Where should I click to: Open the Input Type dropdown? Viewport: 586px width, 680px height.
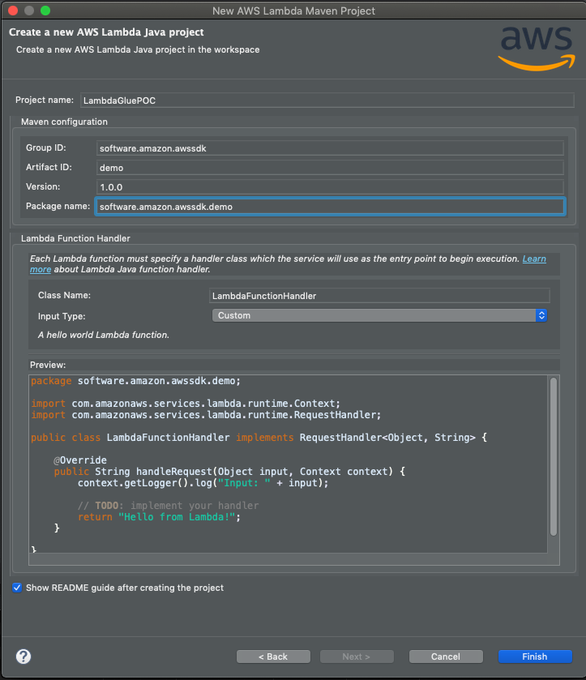coord(379,315)
